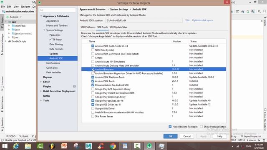Image resolution: width=267 pixels, height=150 pixels.
Task: Expand res folder in project tree
Action: tap(9, 37)
